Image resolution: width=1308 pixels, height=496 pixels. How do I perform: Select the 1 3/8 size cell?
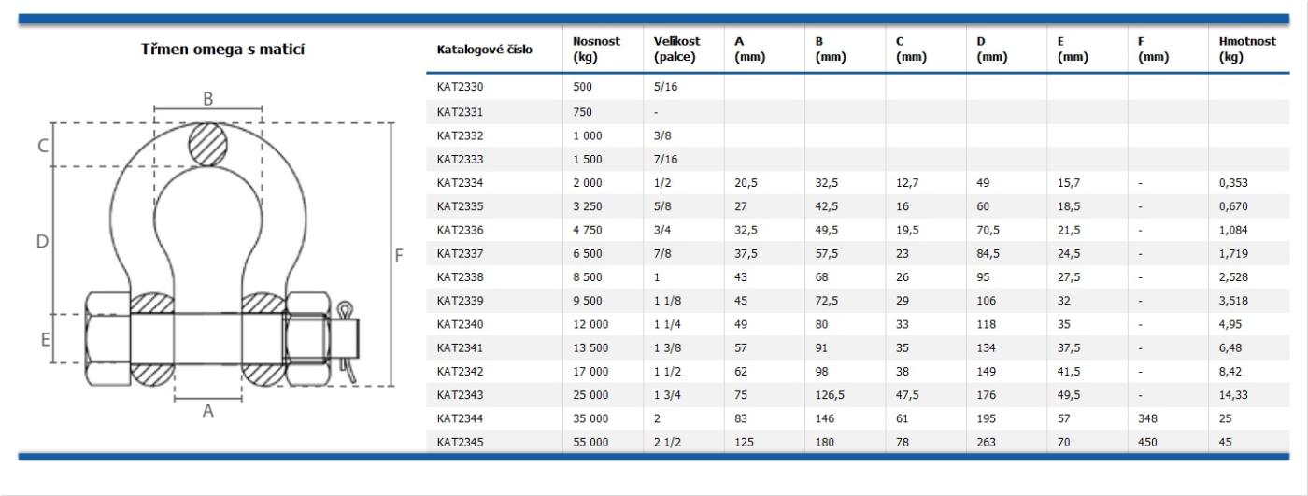(669, 348)
